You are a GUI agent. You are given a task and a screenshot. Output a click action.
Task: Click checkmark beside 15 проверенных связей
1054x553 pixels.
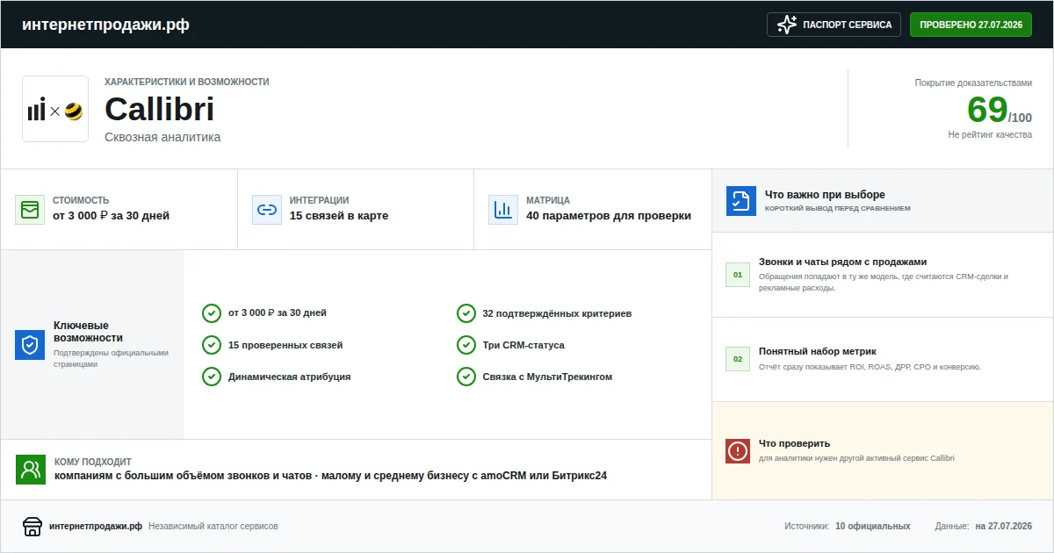pos(212,345)
